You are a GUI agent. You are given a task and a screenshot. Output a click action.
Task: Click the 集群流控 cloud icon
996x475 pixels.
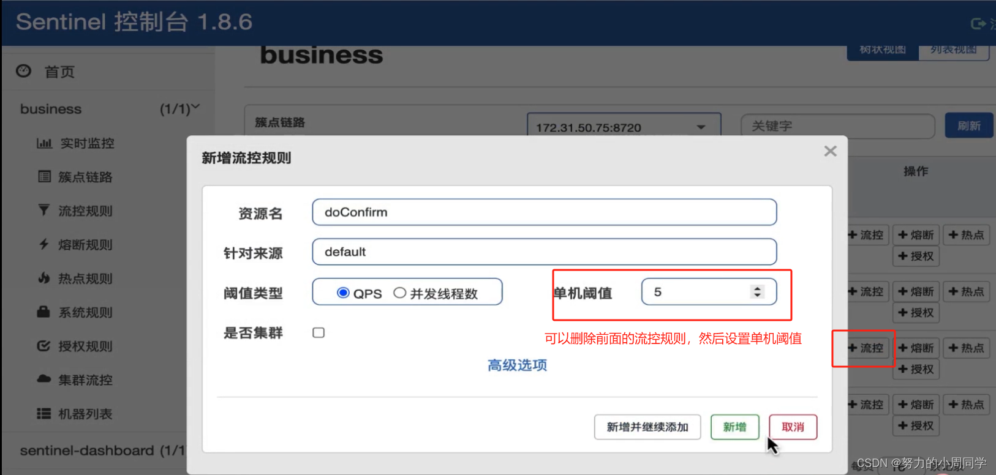(43, 379)
